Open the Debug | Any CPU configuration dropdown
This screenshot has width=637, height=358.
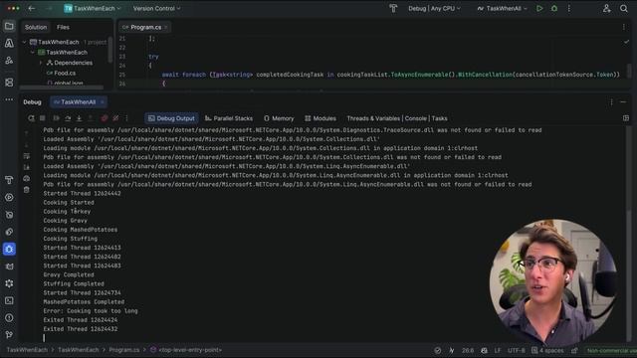pyautogui.click(x=434, y=8)
